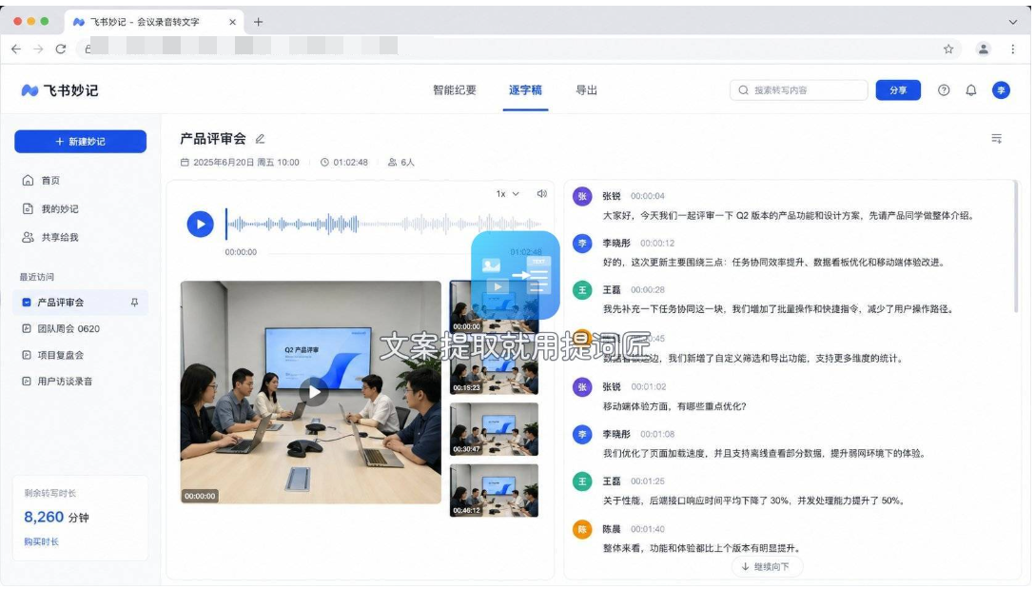Select the 00:46:12 video thumbnail
This screenshot has height=589, width=1035.
494,491
